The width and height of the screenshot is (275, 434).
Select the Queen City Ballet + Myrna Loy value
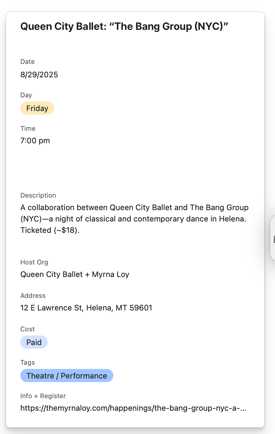tap(75, 275)
